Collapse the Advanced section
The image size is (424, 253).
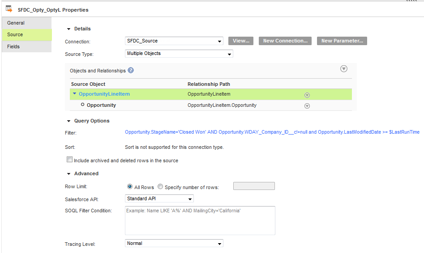coord(69,173)
